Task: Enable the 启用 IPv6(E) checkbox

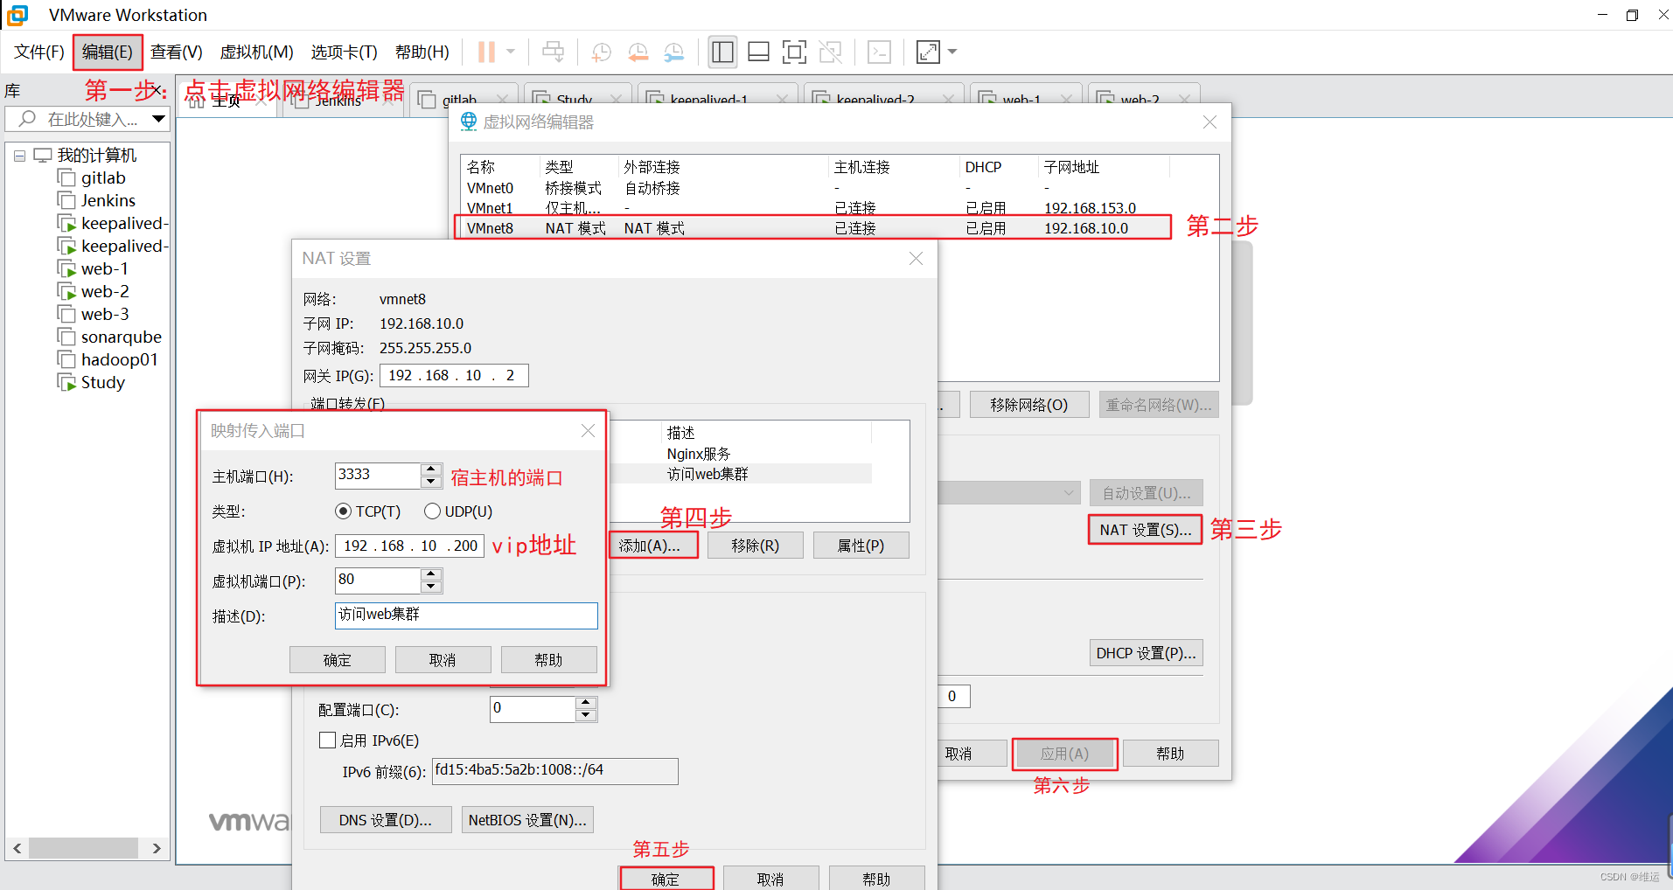Action: (x=328, y=741)
